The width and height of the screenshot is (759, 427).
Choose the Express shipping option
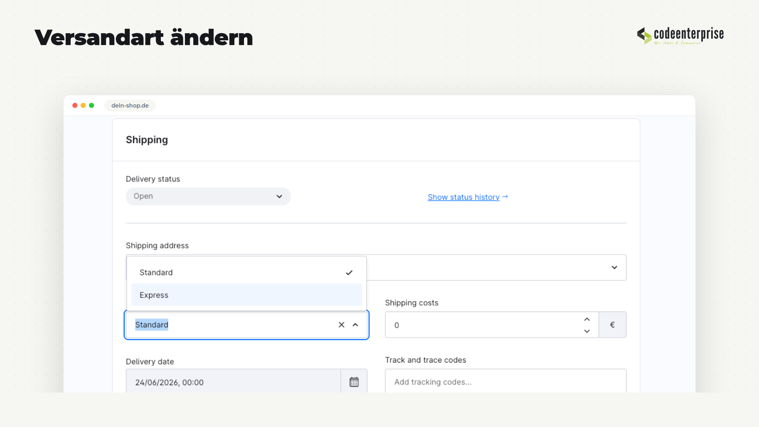click(246, 295)
